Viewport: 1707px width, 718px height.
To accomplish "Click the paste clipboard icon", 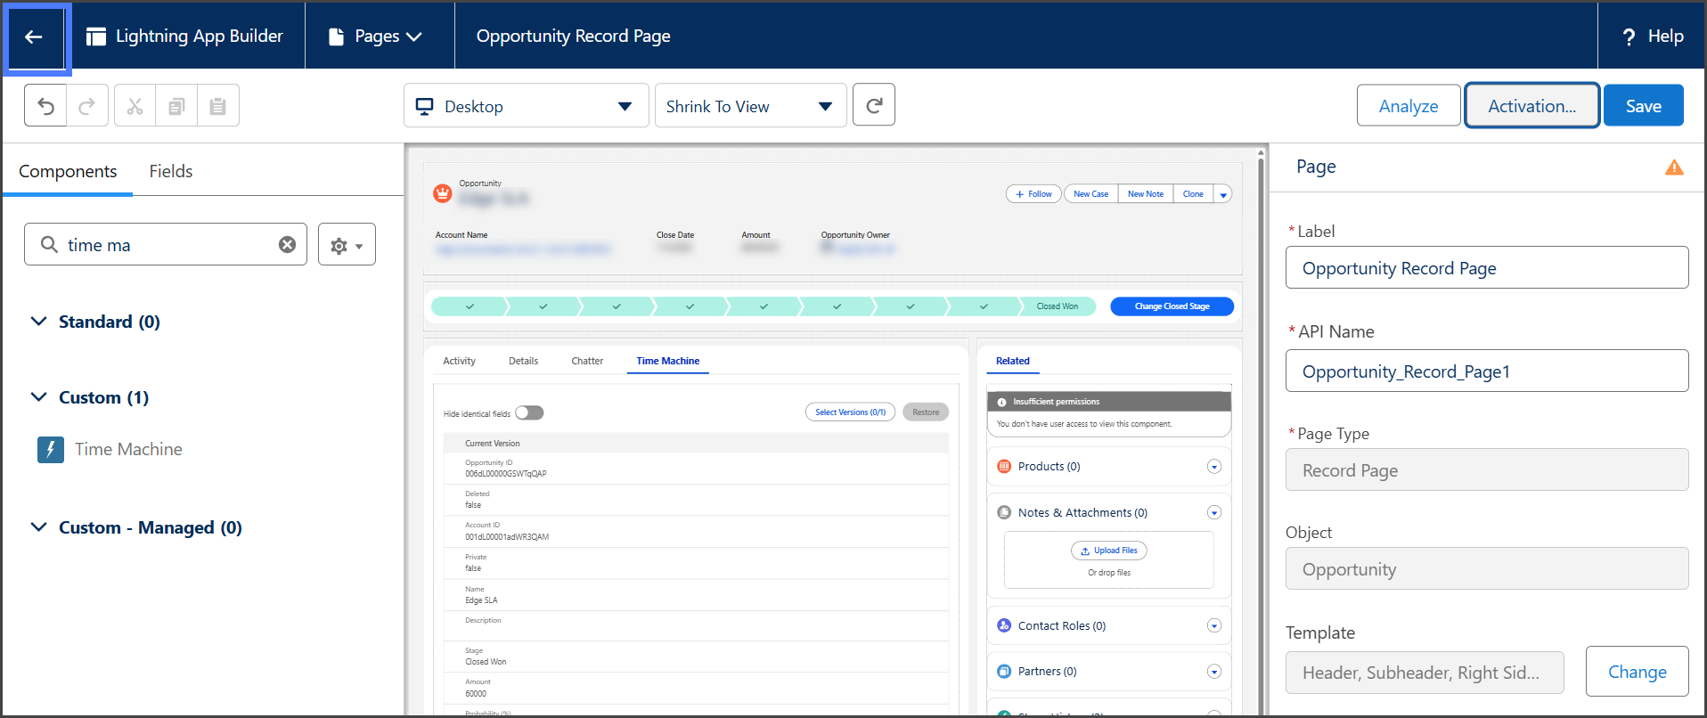I will click(217, 106).
